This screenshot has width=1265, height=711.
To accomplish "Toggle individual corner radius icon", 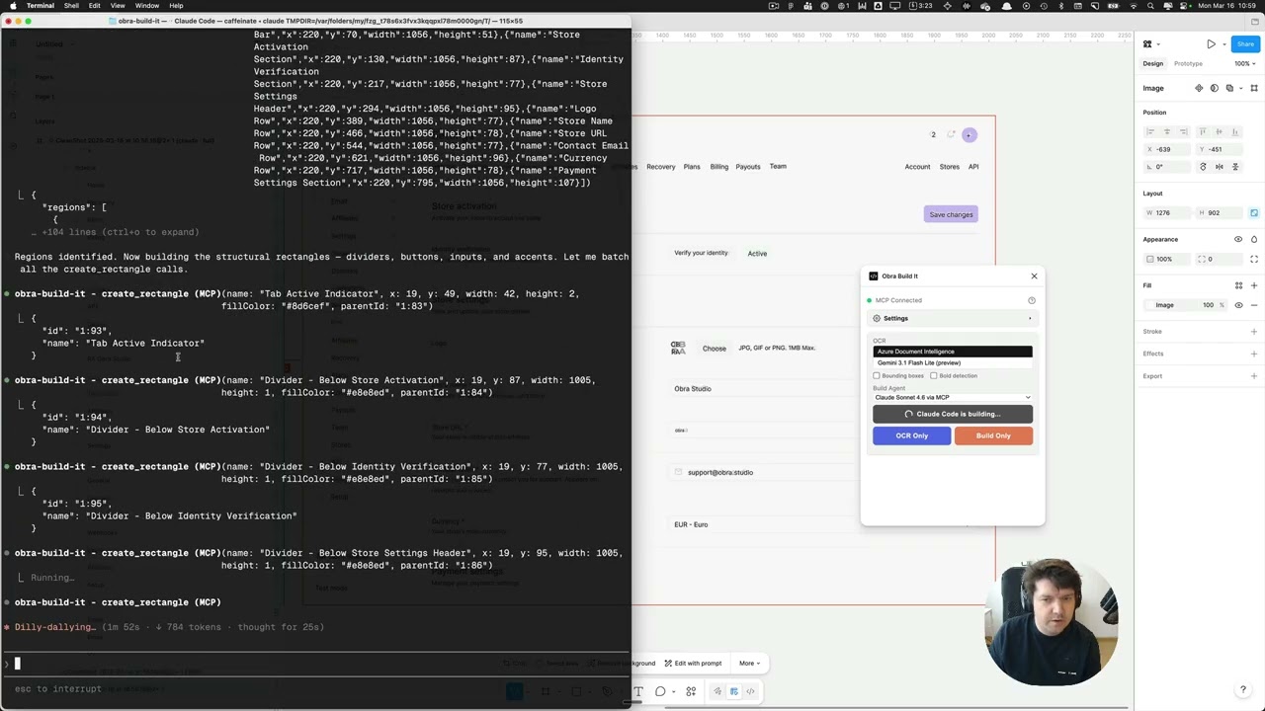I will [x=1254, y=259].
